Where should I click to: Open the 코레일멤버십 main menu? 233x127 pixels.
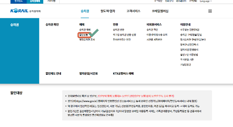pyautogui.click(x=160, y=11)
